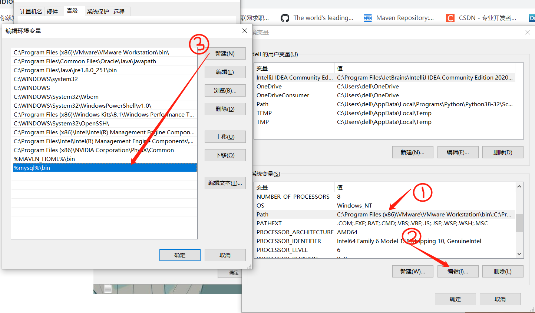Close the 编辑环境变量 dialog
The height and width of the screenshot is (313, 535).
[x=245, y=31]
